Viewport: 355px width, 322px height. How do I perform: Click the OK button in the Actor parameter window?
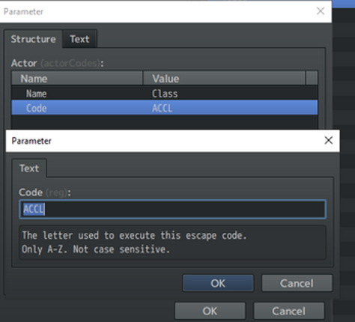point(210,311)
